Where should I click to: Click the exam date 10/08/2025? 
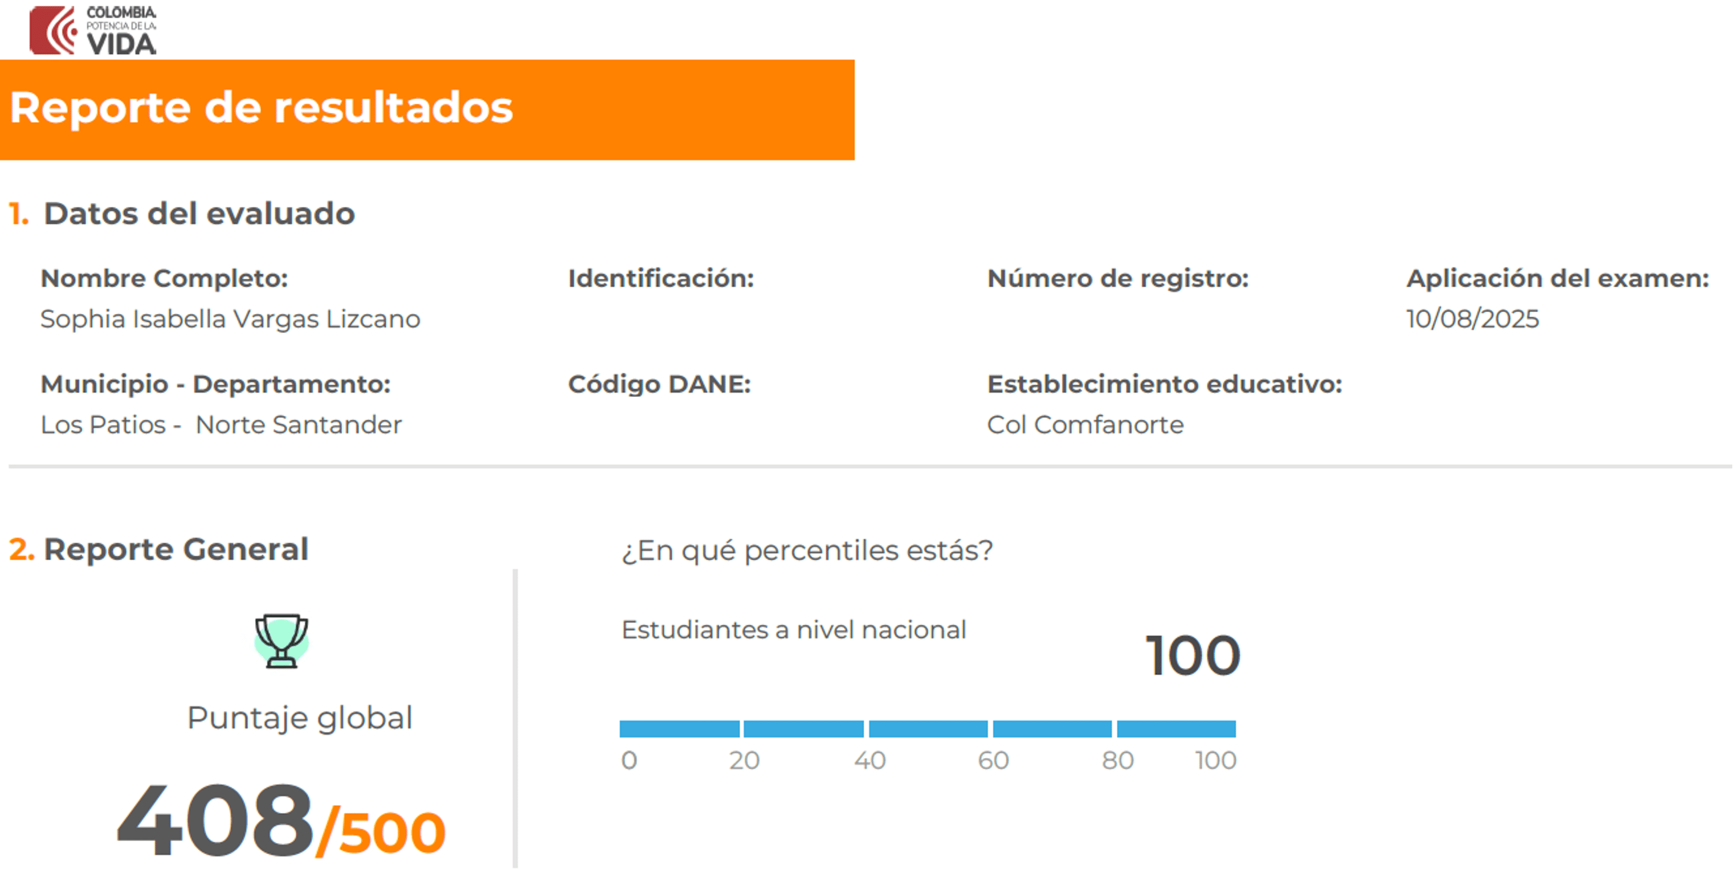coord(1472,319)
